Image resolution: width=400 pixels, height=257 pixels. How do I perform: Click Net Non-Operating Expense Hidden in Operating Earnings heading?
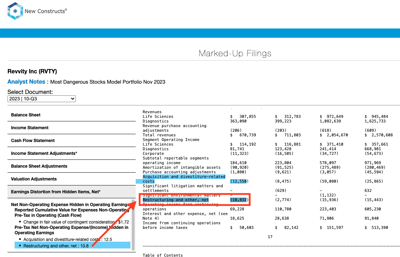tap(70, 204)
